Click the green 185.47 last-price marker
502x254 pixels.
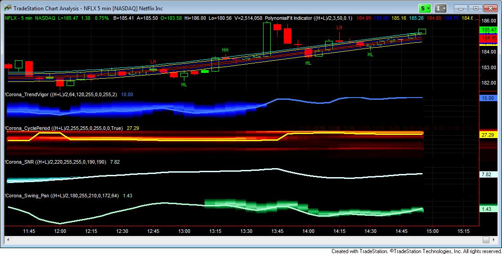pyautogui.click(x=489, y=30)
